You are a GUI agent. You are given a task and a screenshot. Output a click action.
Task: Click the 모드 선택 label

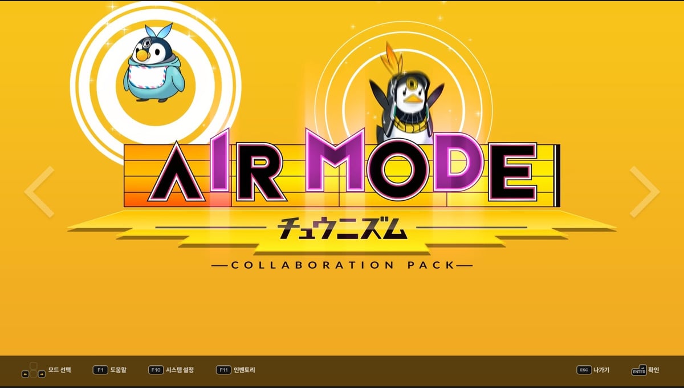point(60,370)
